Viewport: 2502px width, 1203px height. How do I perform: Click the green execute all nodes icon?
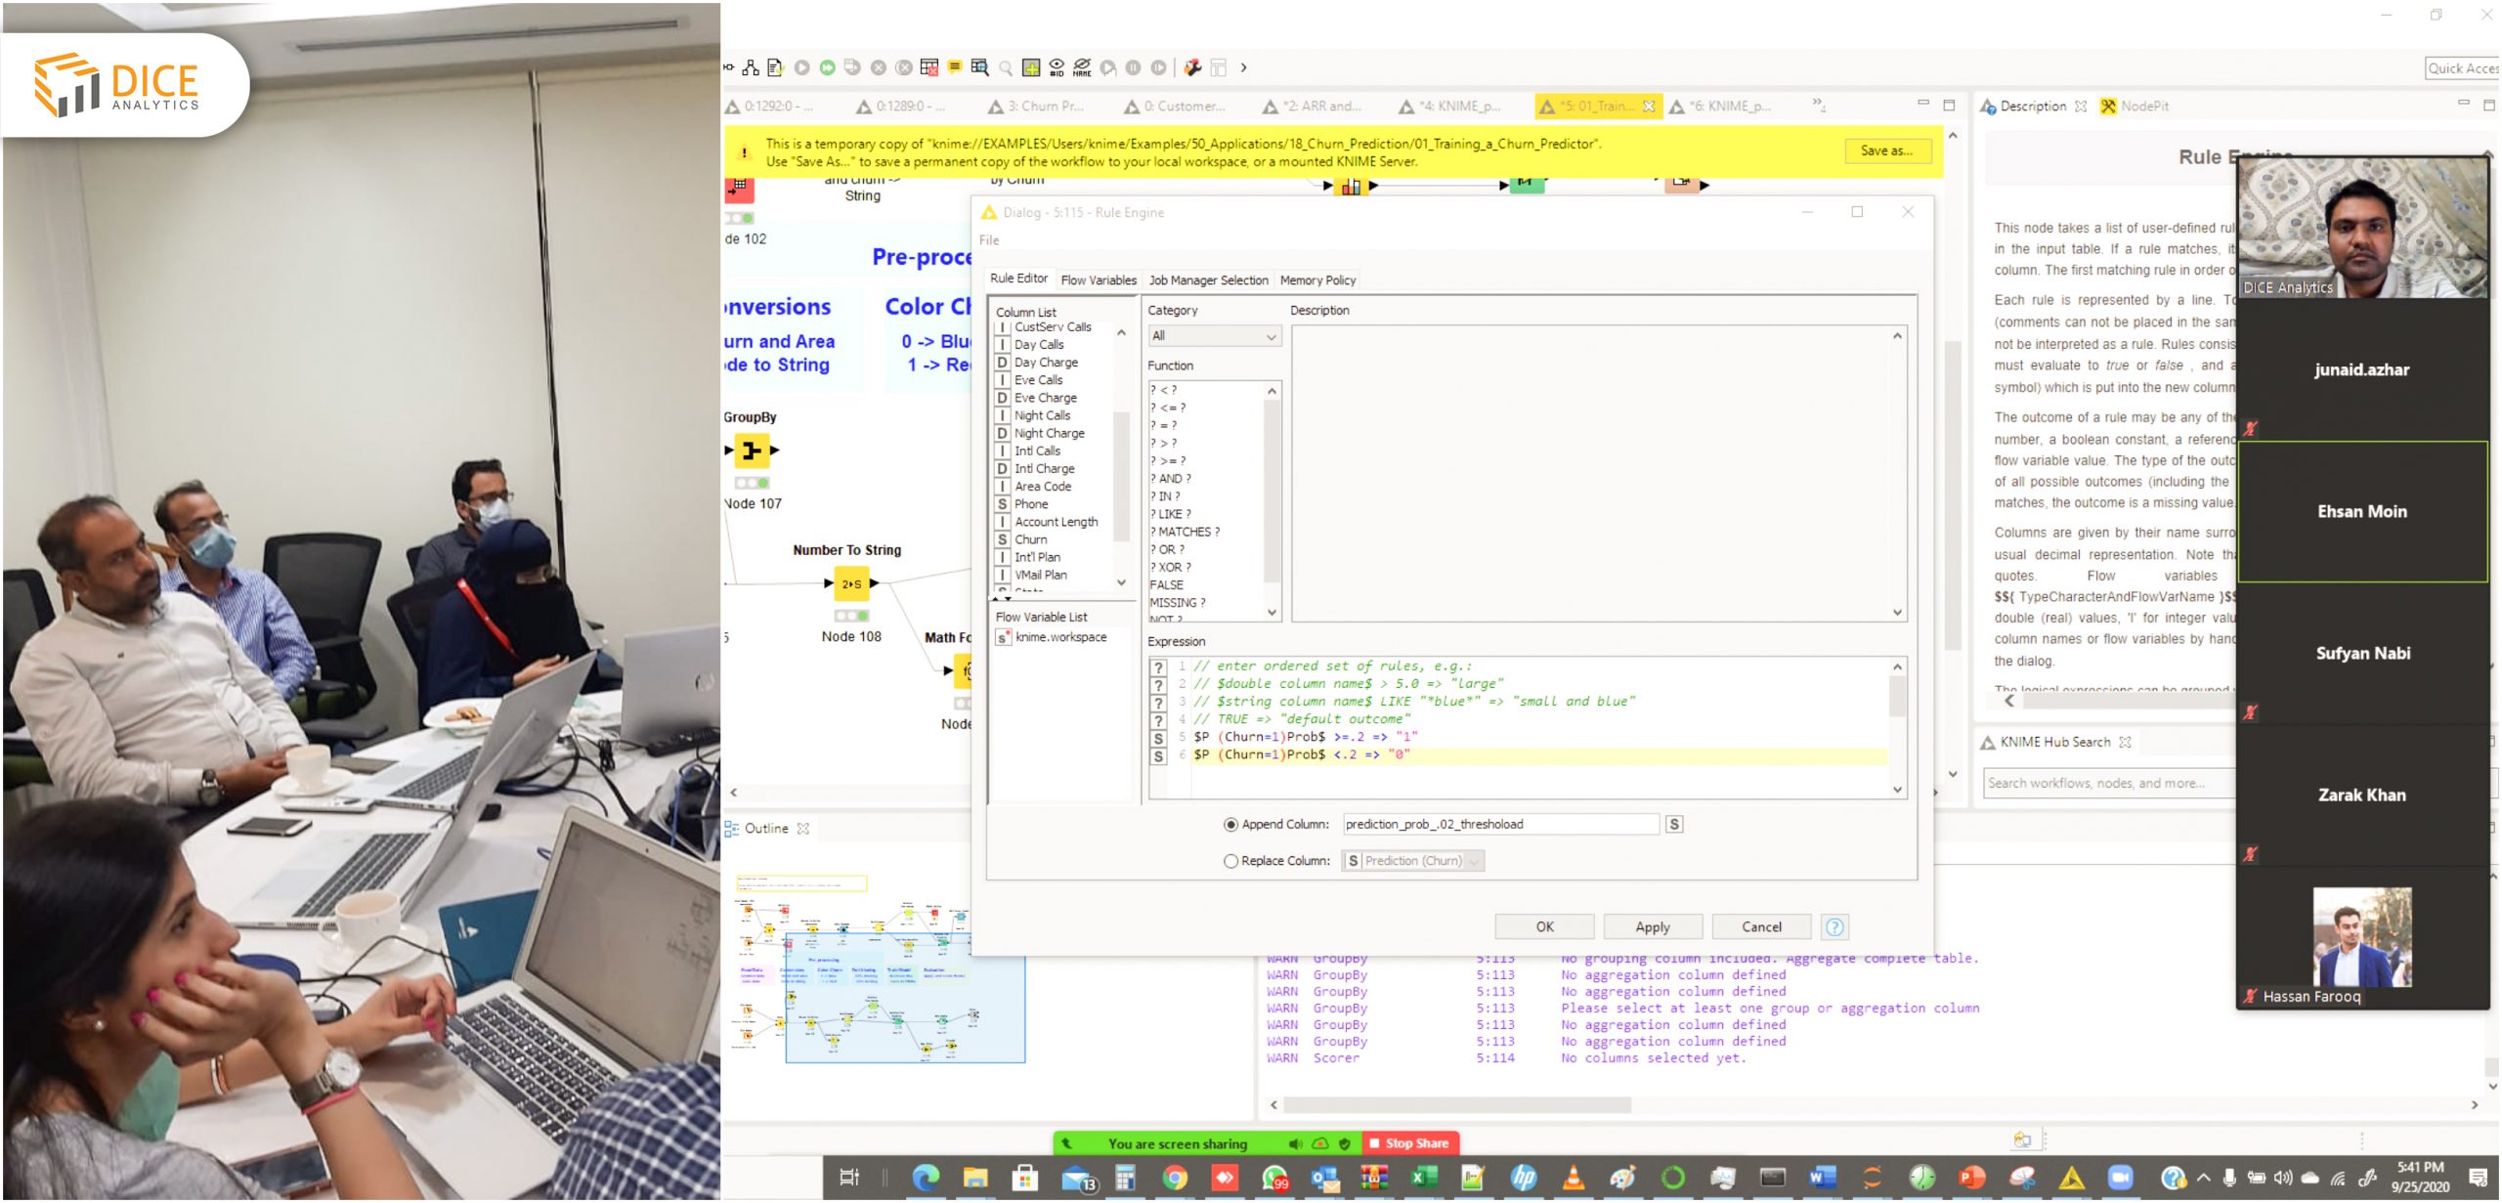828,67
